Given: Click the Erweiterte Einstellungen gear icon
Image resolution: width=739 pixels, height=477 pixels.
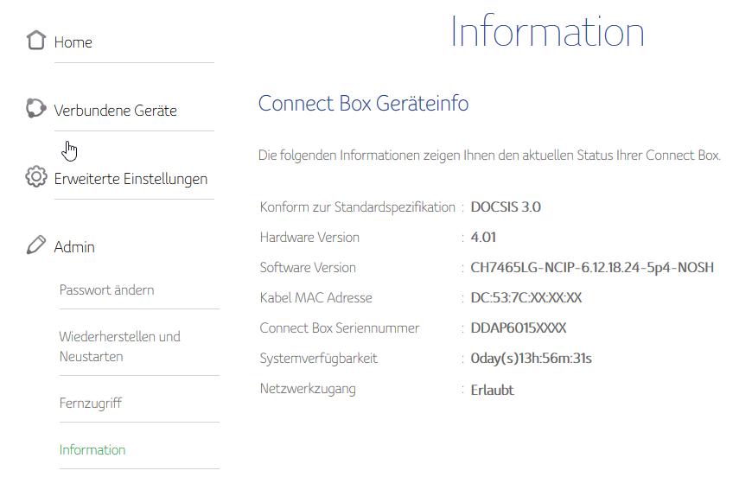Looking at the screenshot, I should 35,178.
